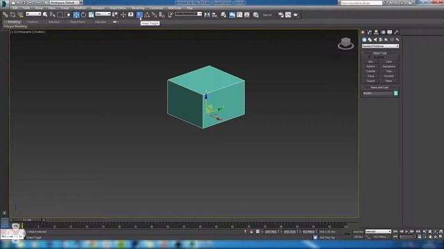Click the teapot Render Production icon
Screen dimensions: 444x249
(296, 15)
